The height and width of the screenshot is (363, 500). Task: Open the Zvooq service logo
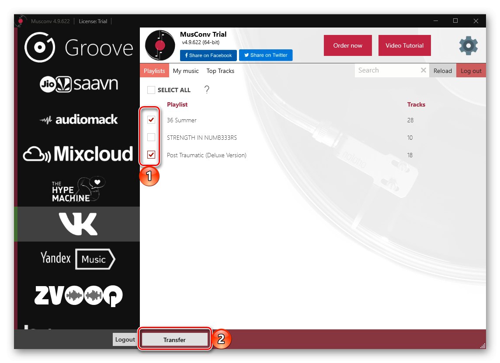(x=78, y=296)
